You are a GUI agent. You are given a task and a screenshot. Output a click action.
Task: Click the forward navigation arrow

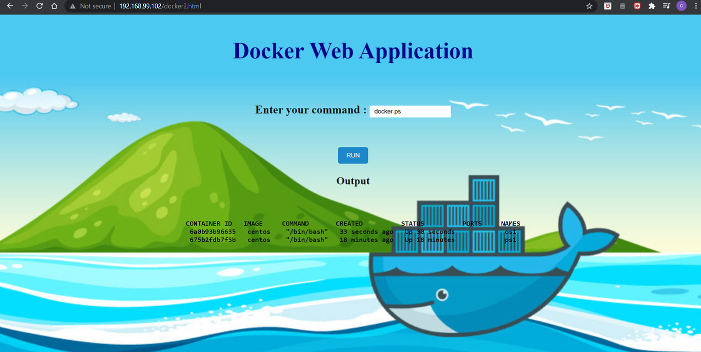pos(25,6)
